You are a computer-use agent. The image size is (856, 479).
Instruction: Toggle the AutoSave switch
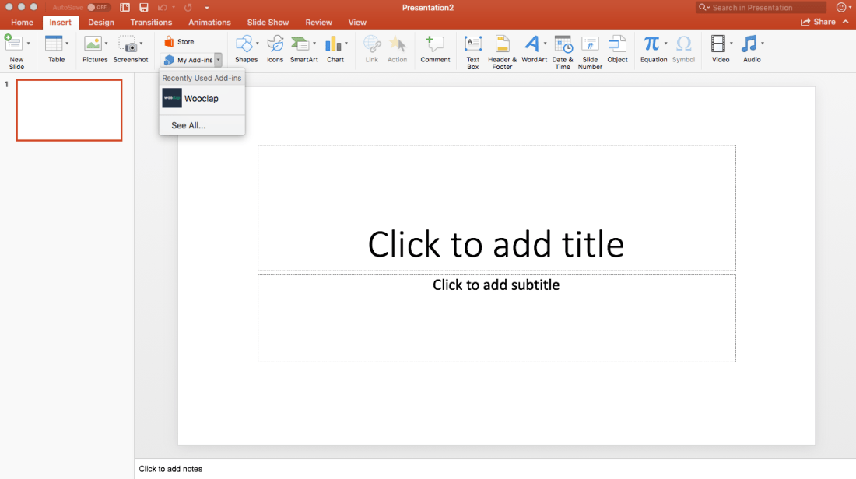click(x=98, y=7)
